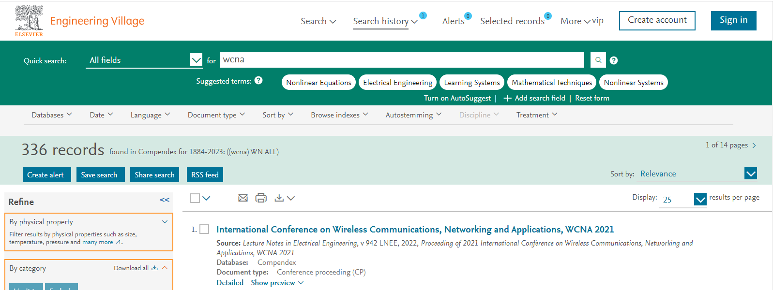The height and width of the screenshot is (290, 773).
Task: Select Nonlinear Systems suggested term
Action: tap(634, 82)
